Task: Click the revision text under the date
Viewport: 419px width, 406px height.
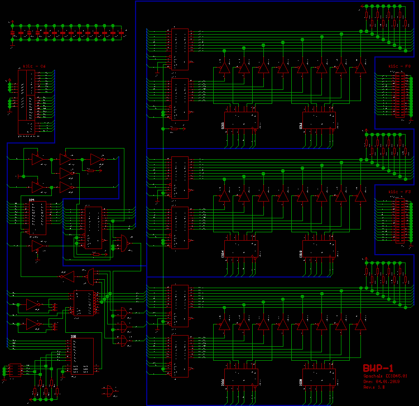Action: click(x=374, y=386)
